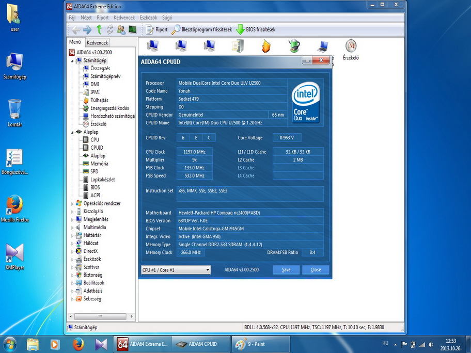471x353 pixels.
Task: Expand the Kiszolgáló node
Action: click(72, 212)
